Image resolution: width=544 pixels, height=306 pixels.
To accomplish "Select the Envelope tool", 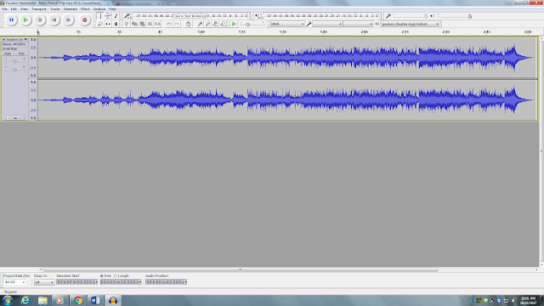I will pos(108,16).
